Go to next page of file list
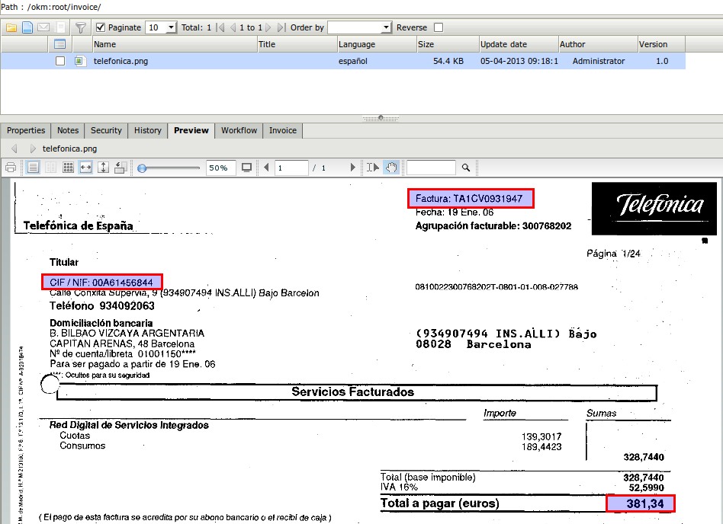723x524 pixels. coord(268,27)
